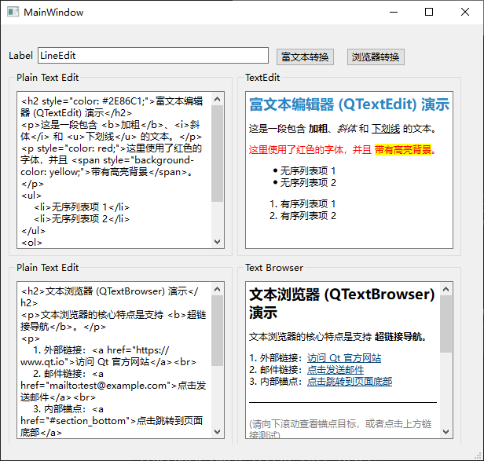Click the underlined 下划线 word in TextEdit

point(386,128)
